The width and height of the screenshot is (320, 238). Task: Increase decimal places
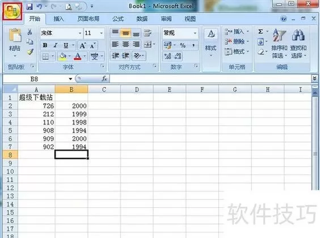click(167, 56)
